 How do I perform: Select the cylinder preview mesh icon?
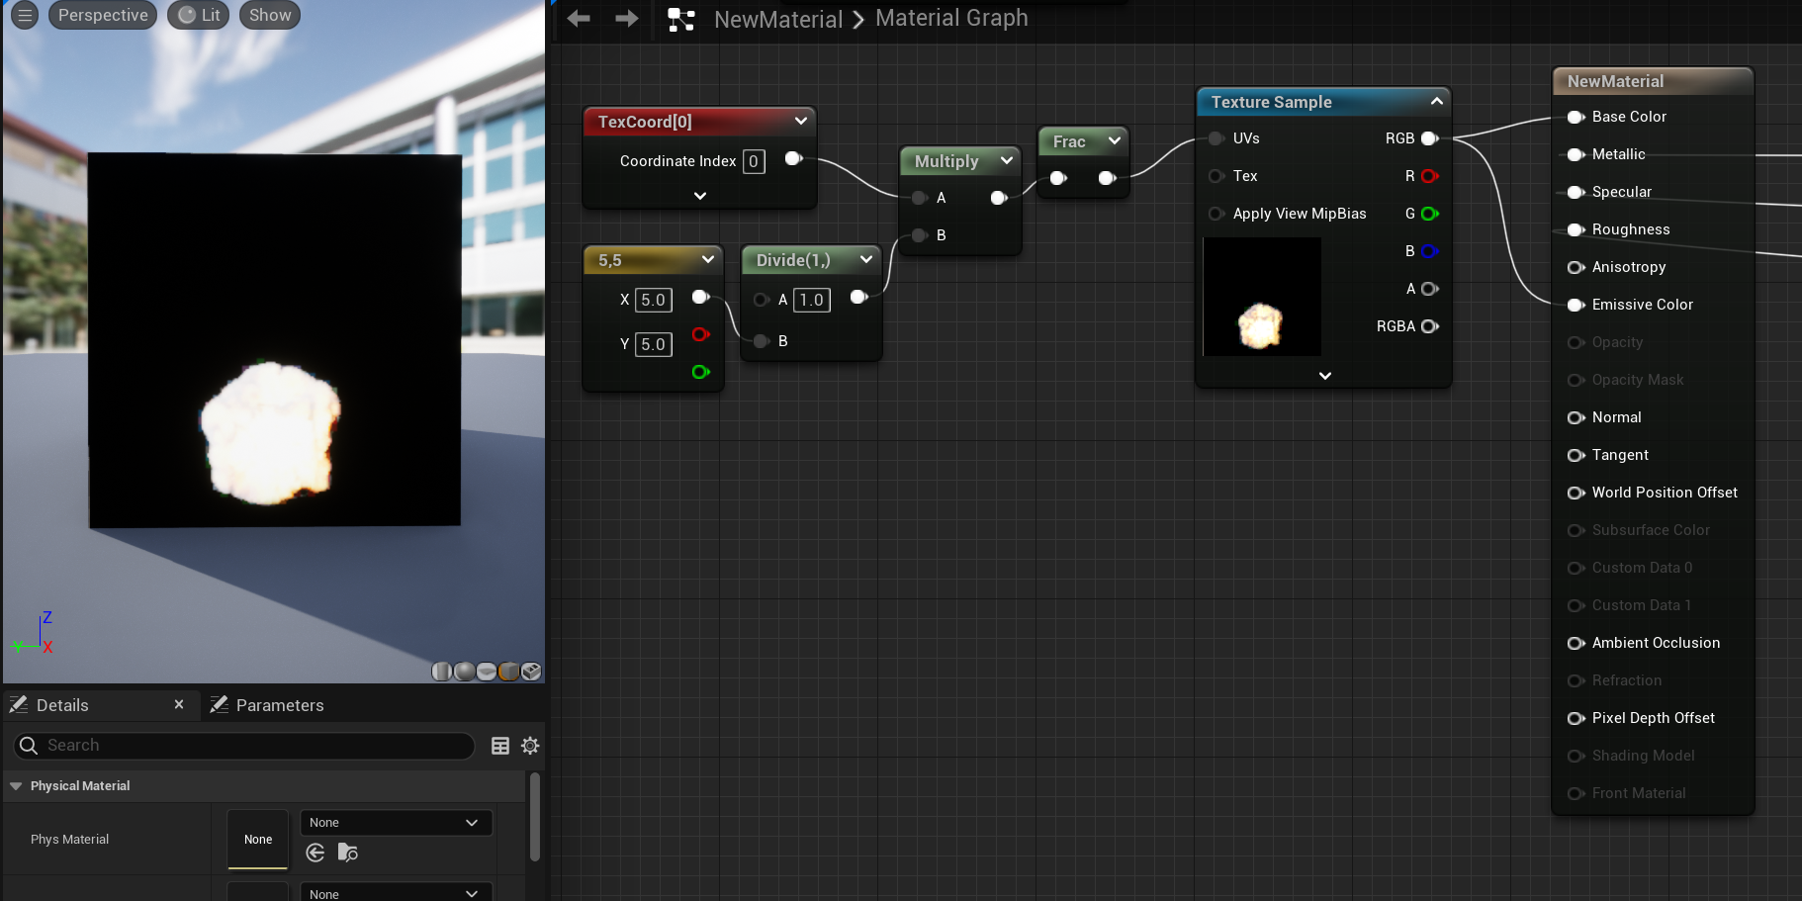coord(442,672)
